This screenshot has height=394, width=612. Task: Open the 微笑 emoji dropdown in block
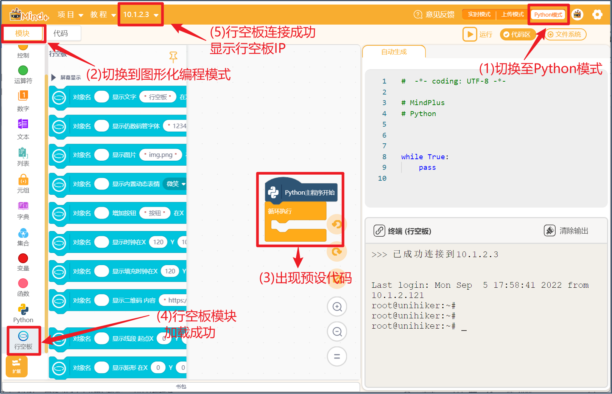(175, 184)
